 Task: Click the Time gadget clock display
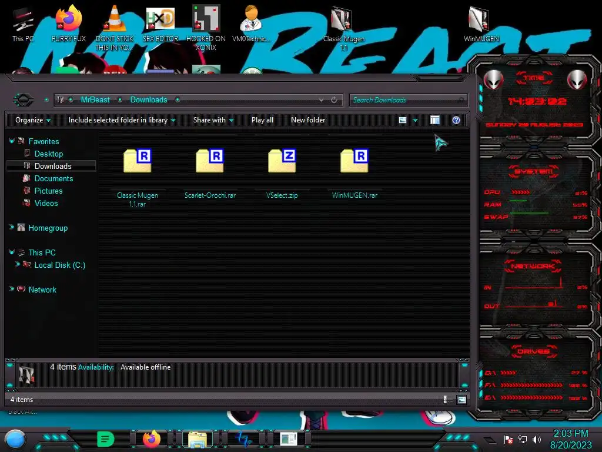point(537,101)
